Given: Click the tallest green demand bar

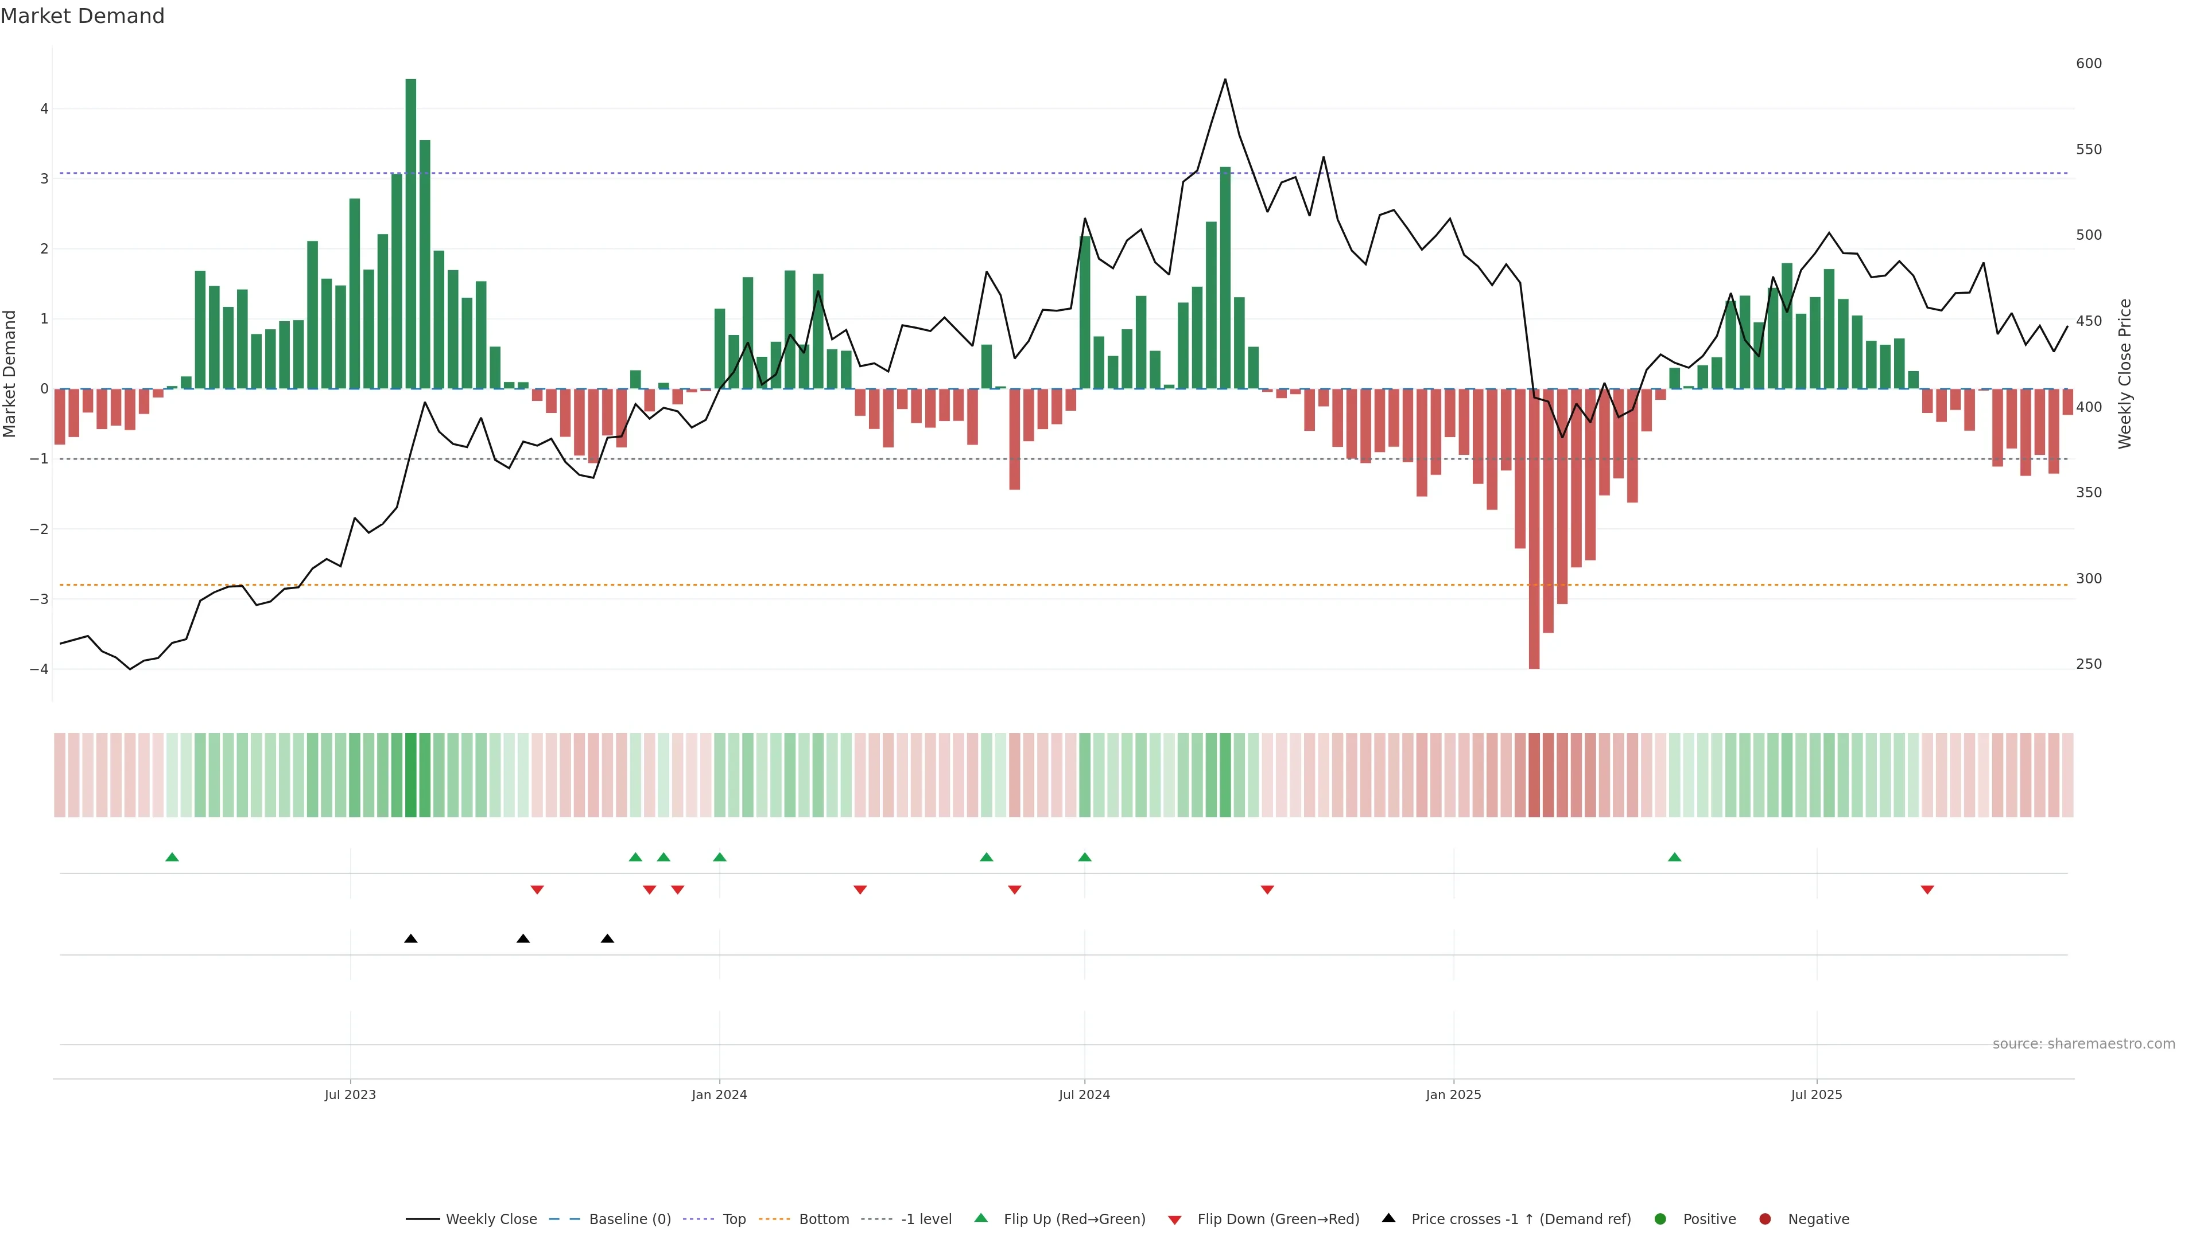Looking at the screenshot, I should pos(411,231).
